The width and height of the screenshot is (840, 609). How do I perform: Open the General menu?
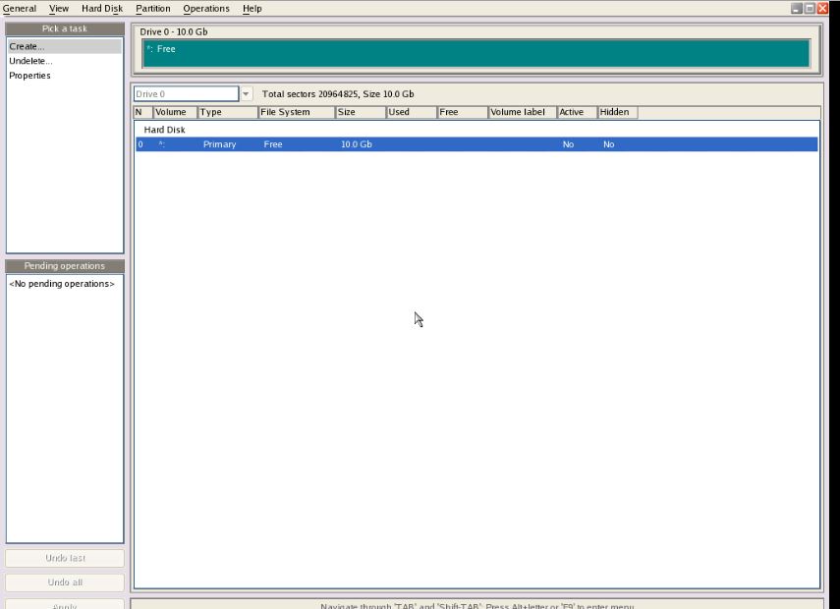pyautogui.click(x=20, y=9)
